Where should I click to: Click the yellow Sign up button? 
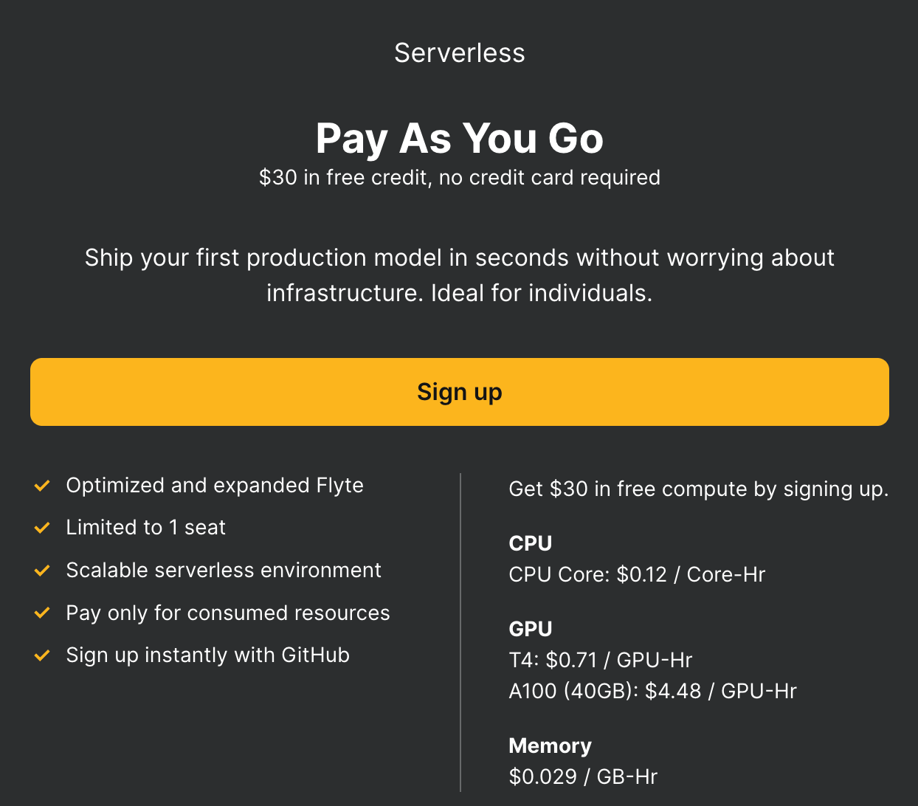(x=459, y=392)
